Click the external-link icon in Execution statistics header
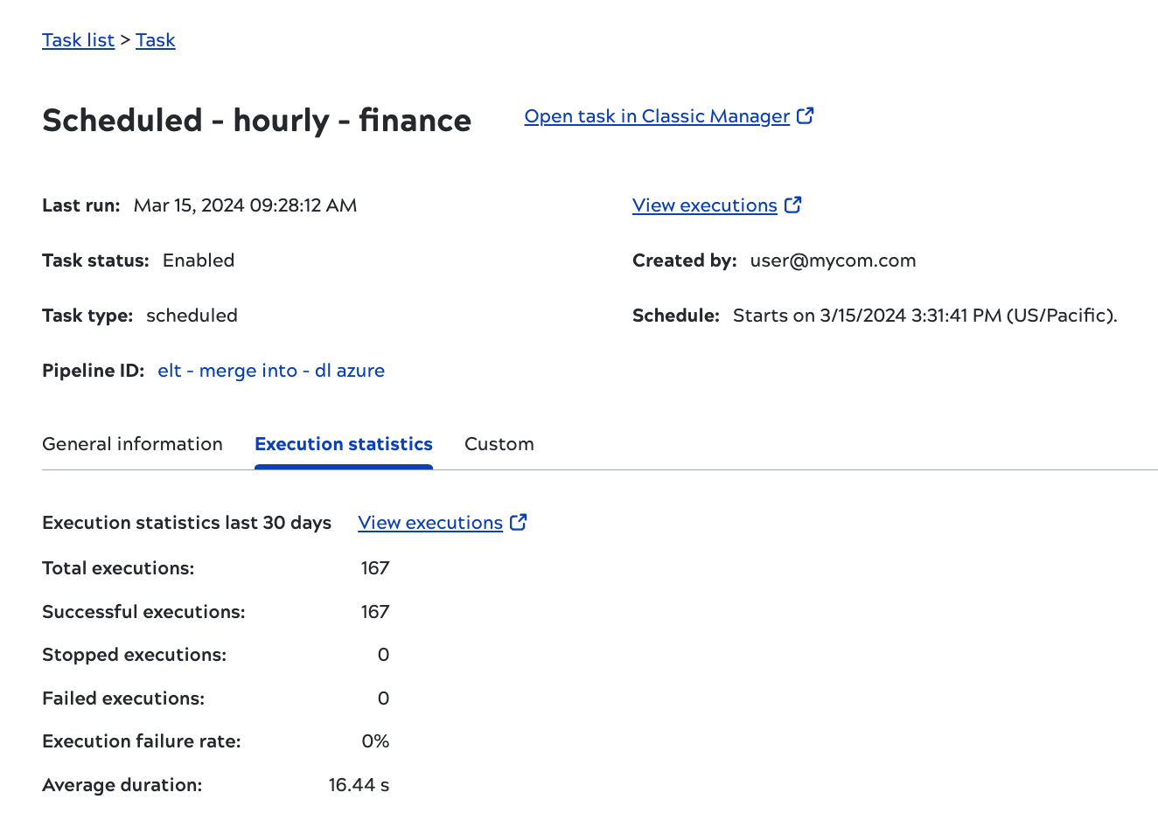 pyautogui.click(x=518, y=522)
